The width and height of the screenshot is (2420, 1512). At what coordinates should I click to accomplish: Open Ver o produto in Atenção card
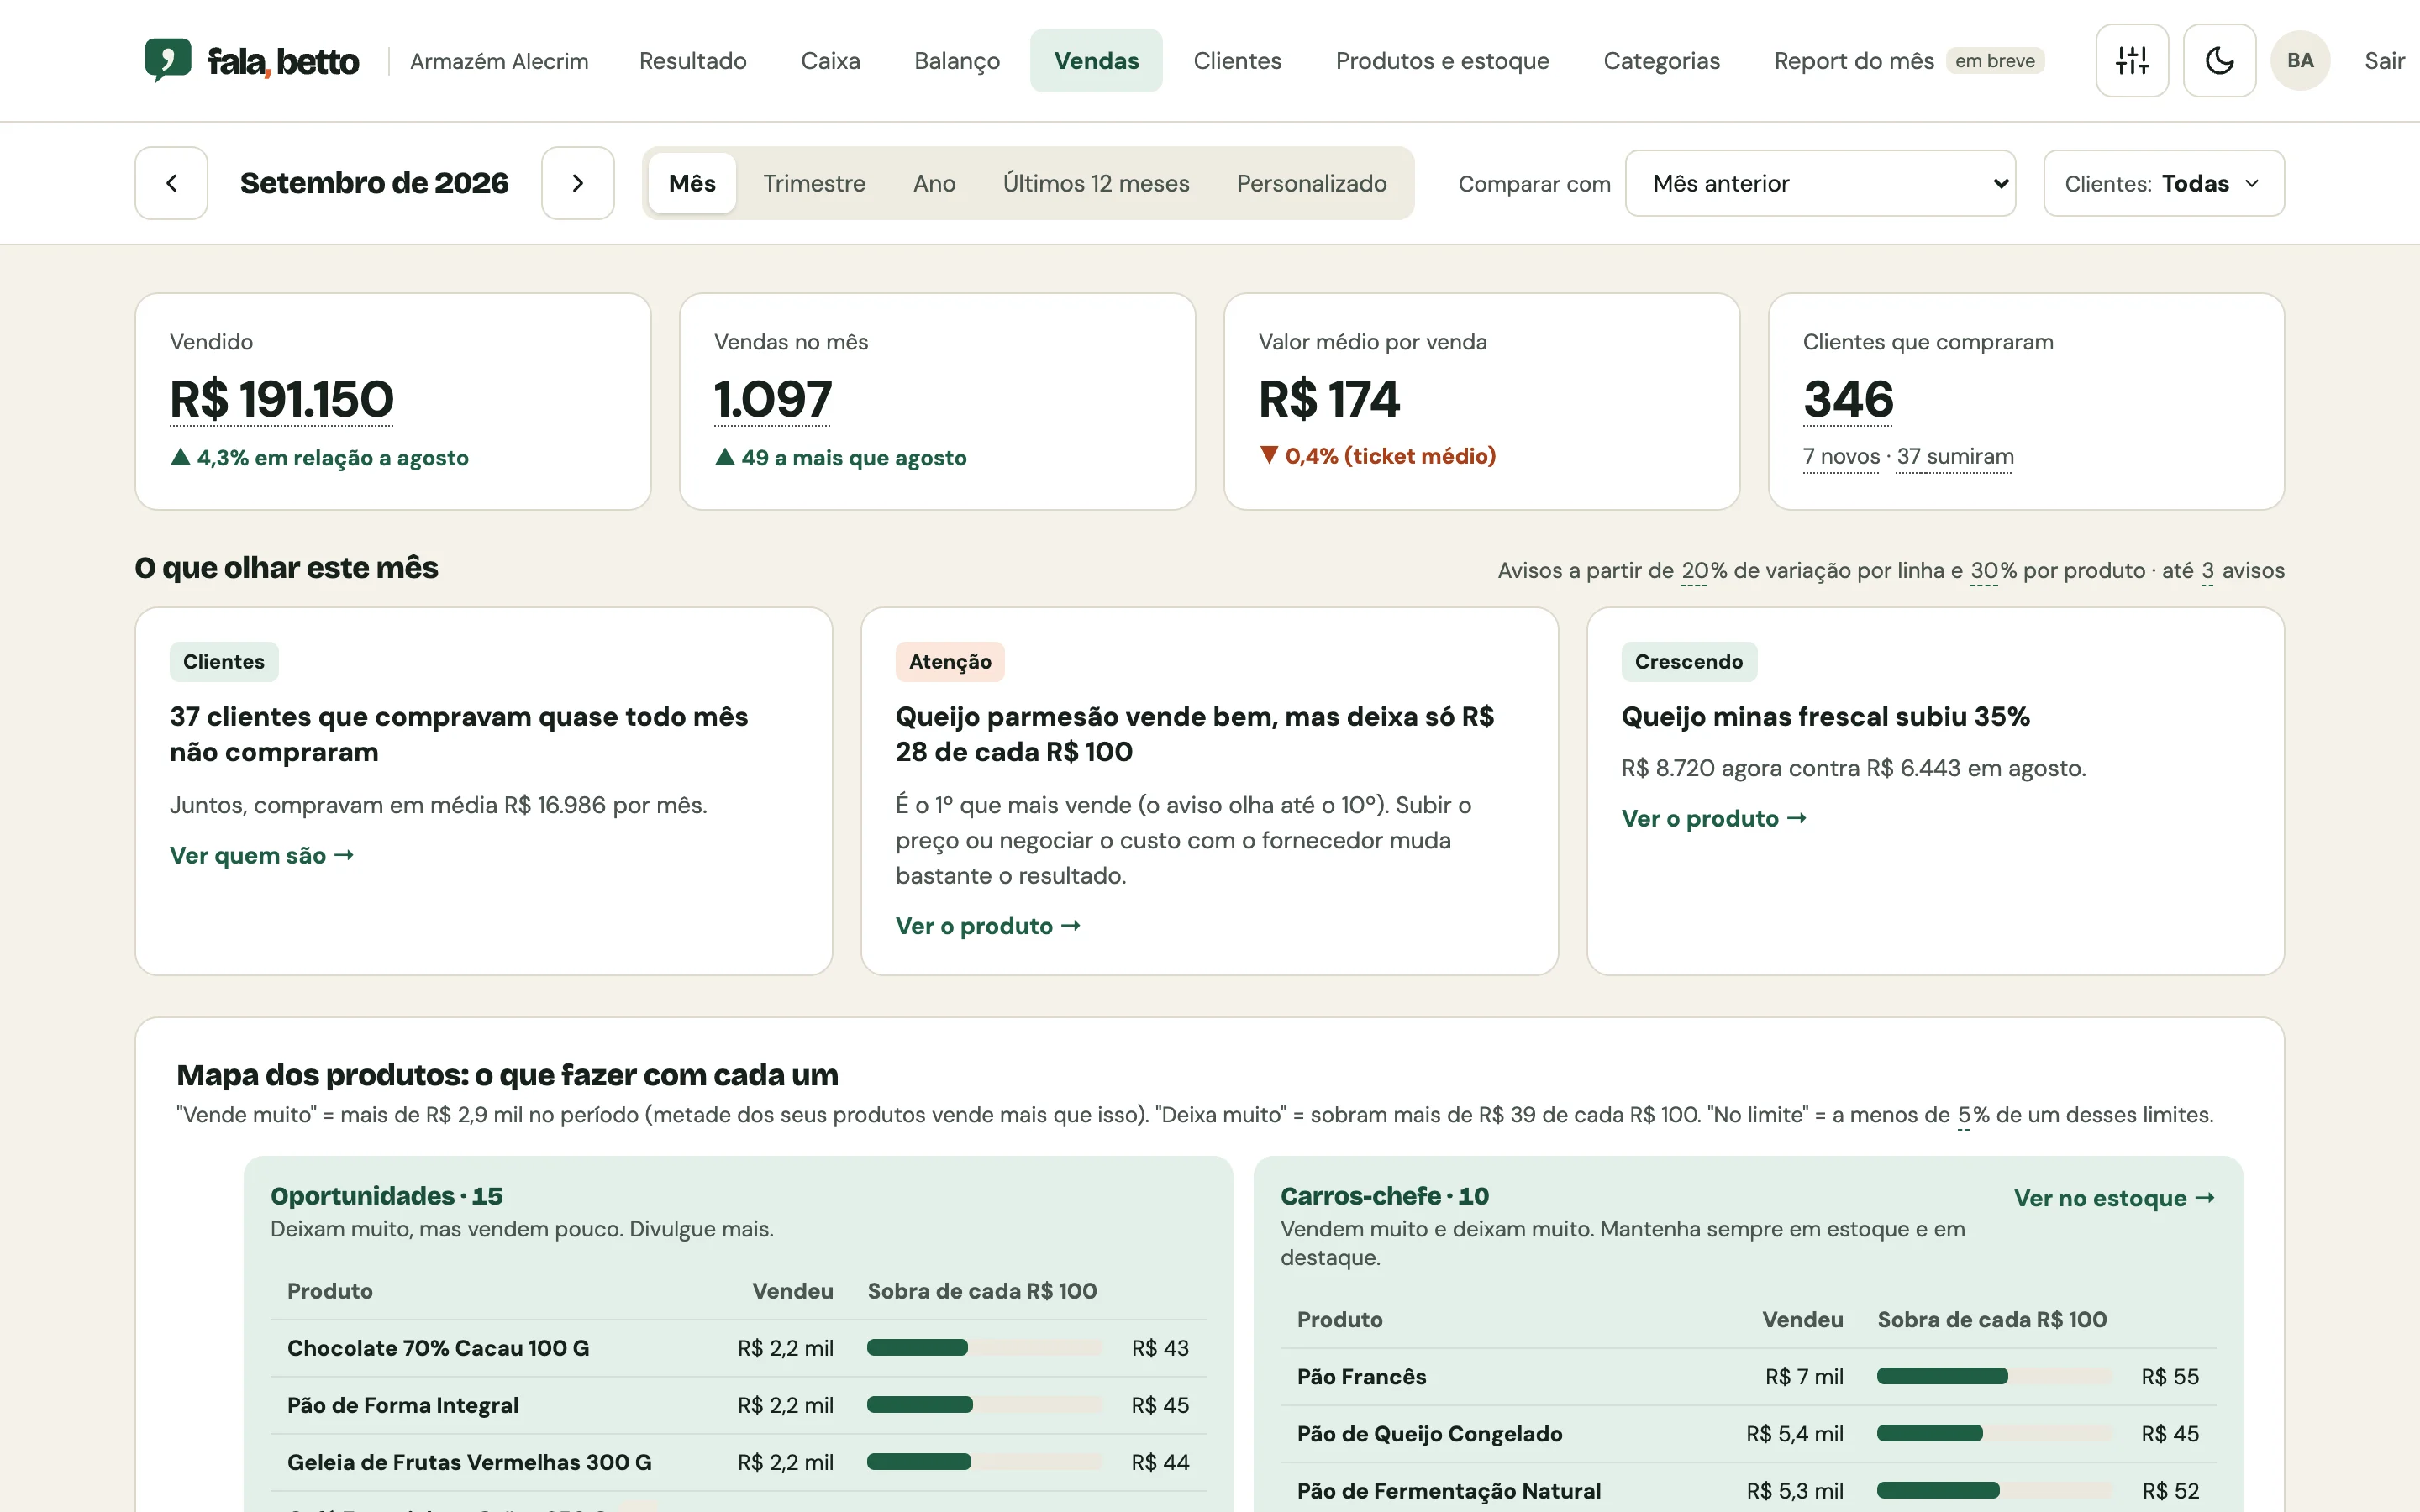click(988, 925)
